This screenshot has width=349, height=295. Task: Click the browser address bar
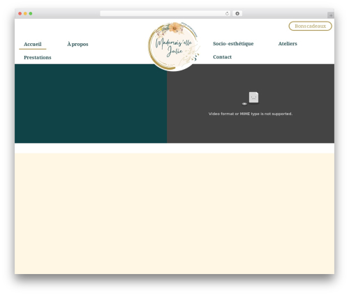point(165,13)
